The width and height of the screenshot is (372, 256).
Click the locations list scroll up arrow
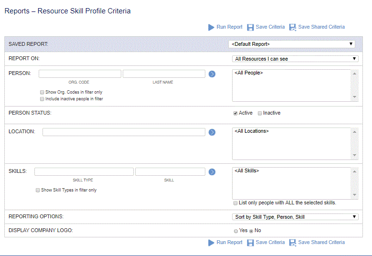[x=354, y=132]
